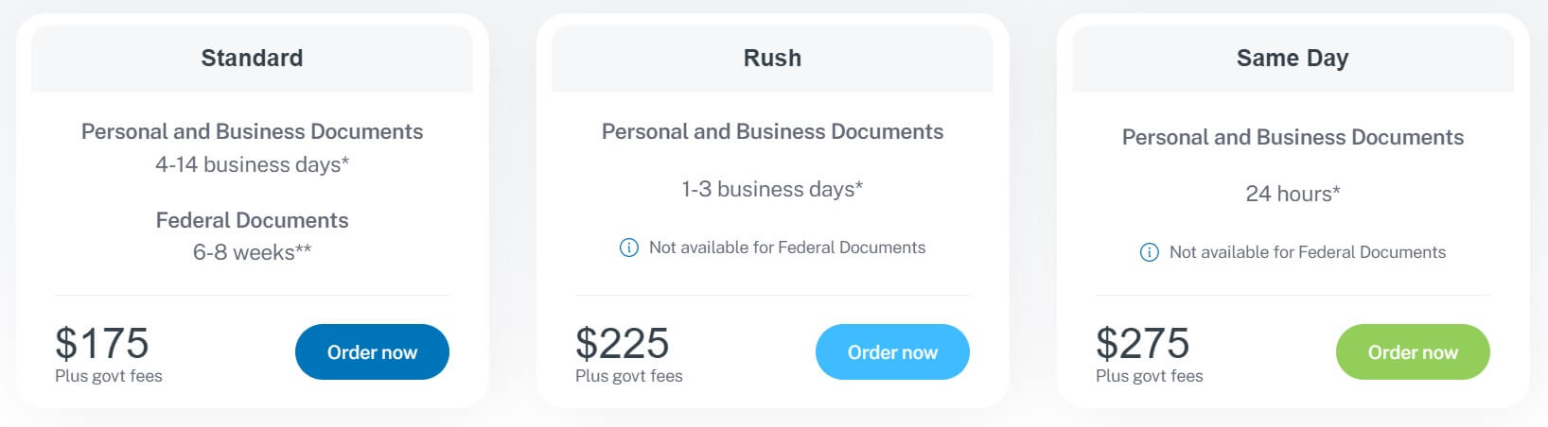Screen dimensions: 1548x427
Task: Order the Standard plan with dark blue button
Action: 372,352
